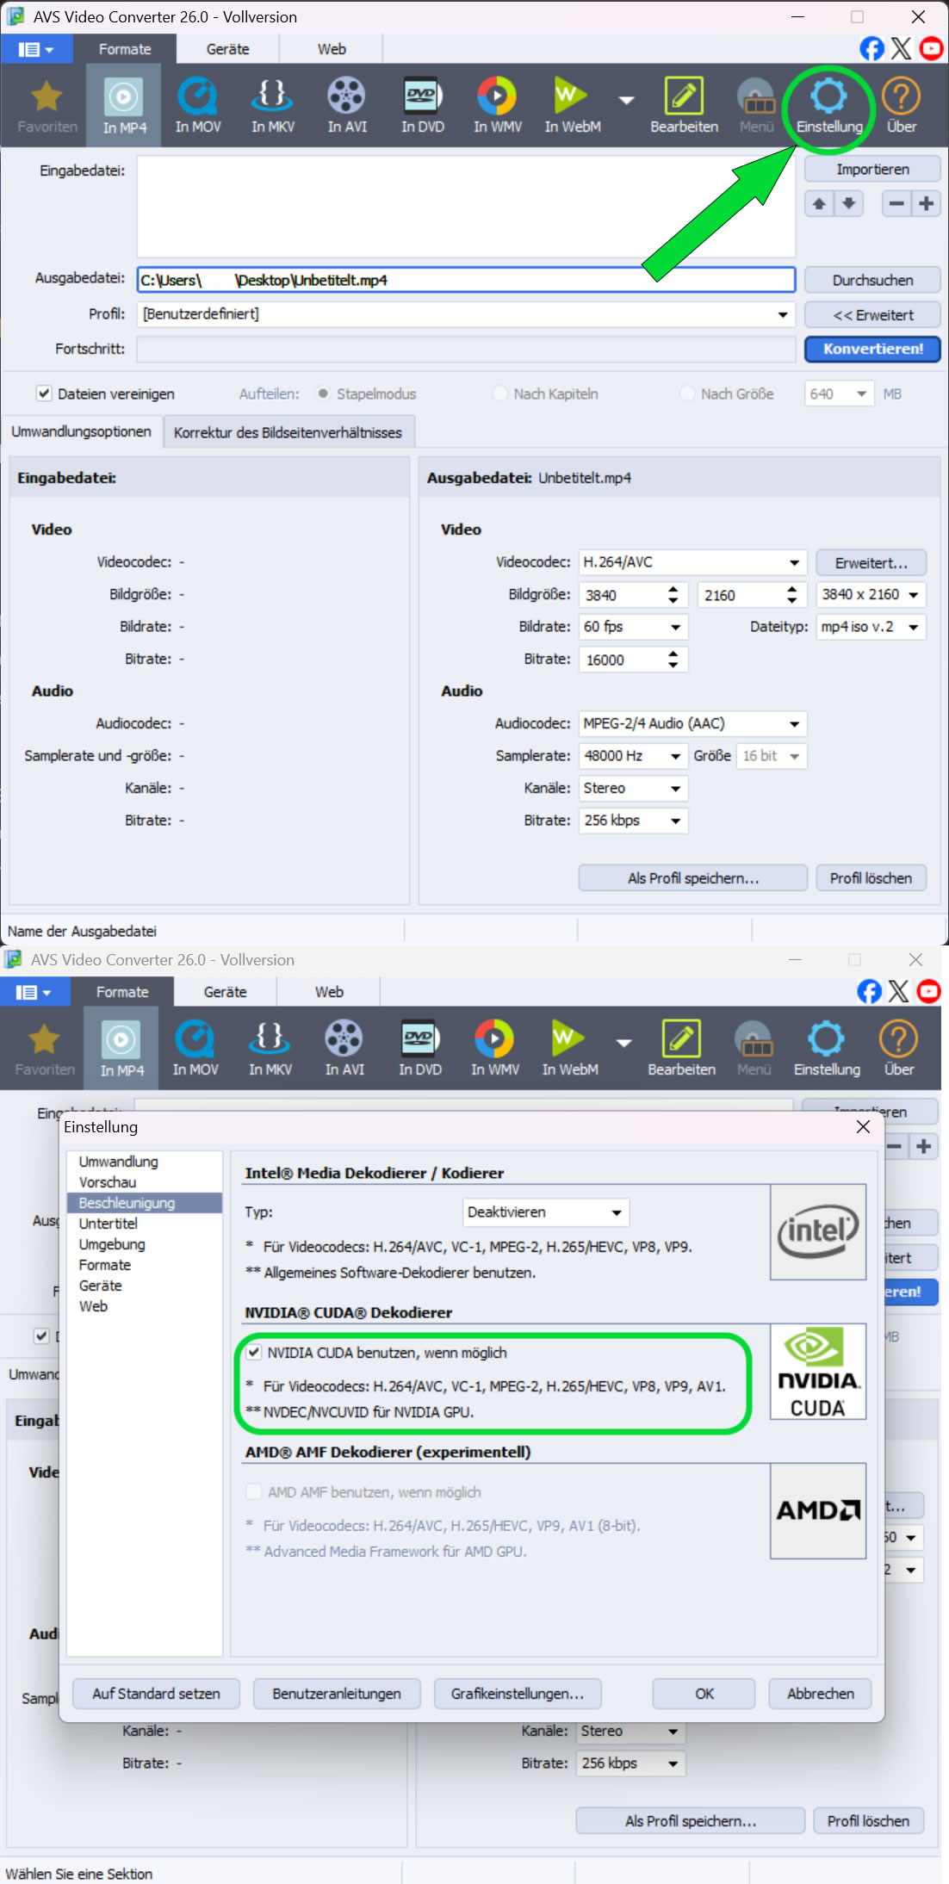Click Ausgabedatei path field in top window
Image resolution: width=949 pixels, height=1884 pixels.
click(466, 280)
